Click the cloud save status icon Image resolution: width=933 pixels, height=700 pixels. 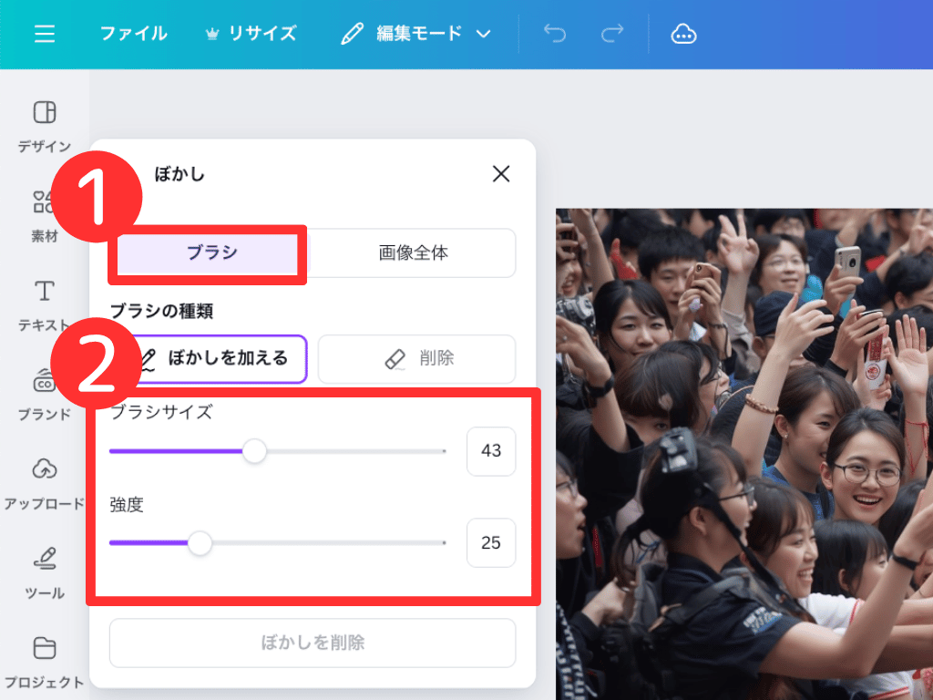(683, 35)
